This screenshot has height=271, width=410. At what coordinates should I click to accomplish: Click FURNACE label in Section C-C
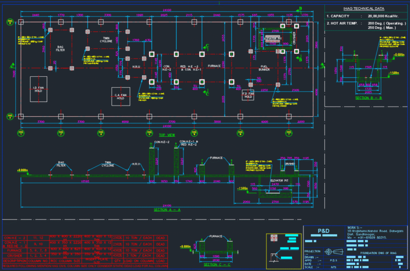click(216, 236)
